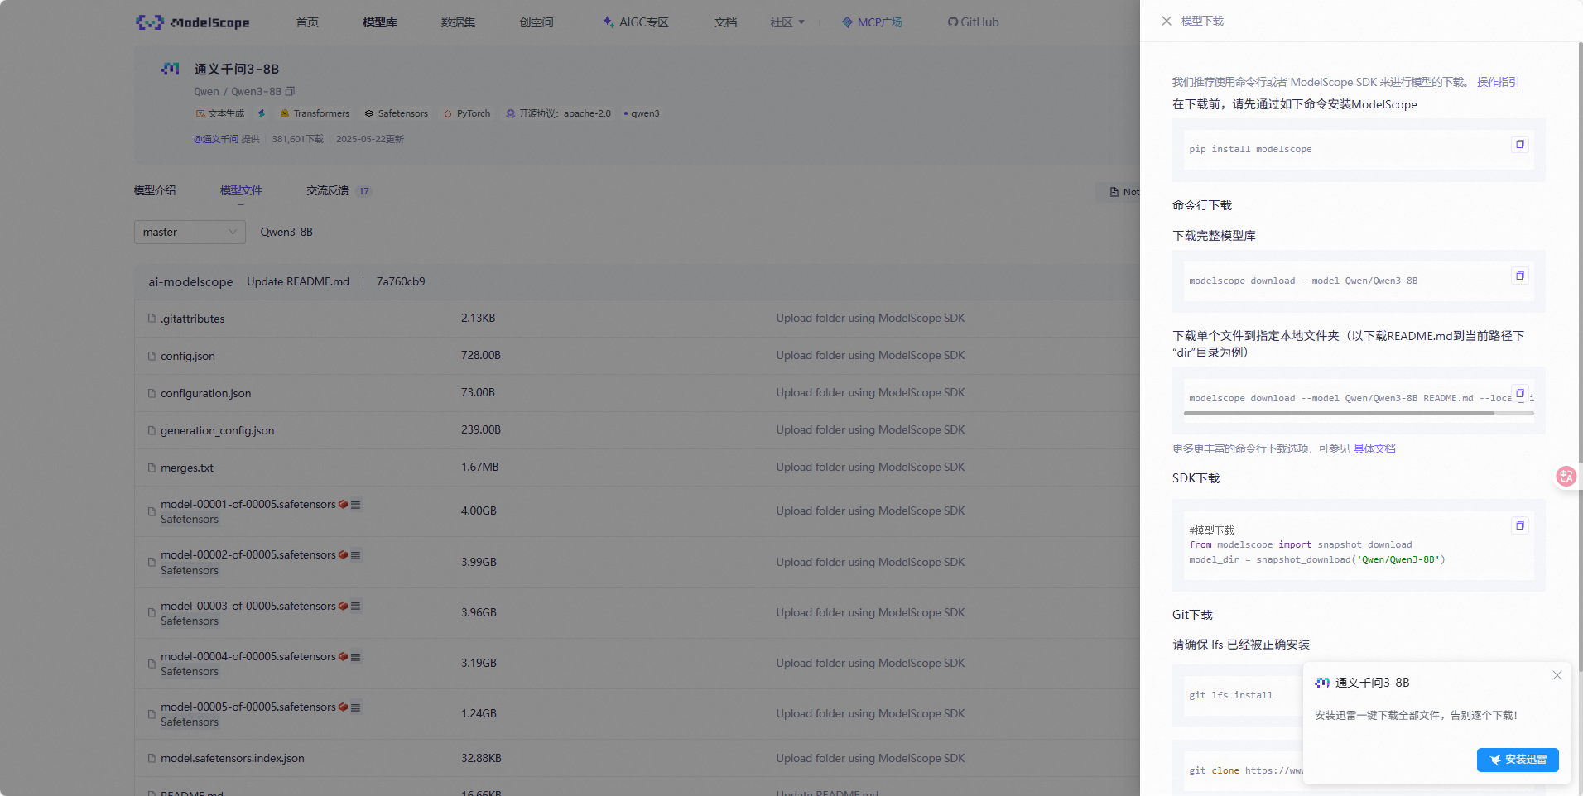Click the 开源协议 apache-2.0 tag
This screenshot has height=796, width=1583.
[x=558, y=113]
